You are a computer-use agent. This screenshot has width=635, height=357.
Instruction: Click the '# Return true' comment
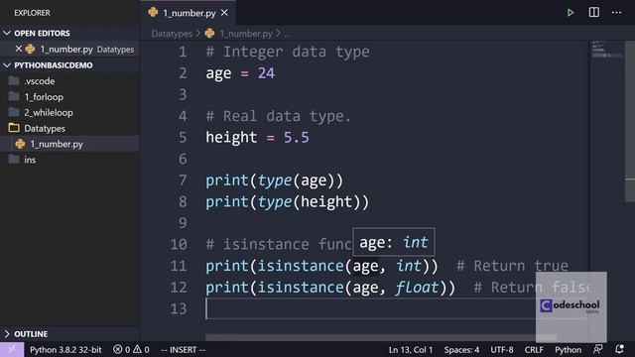(512, 266)
